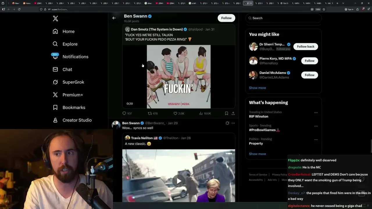
Task: Open Bookmarks in the X sidebar
Action: click(69, 107)
